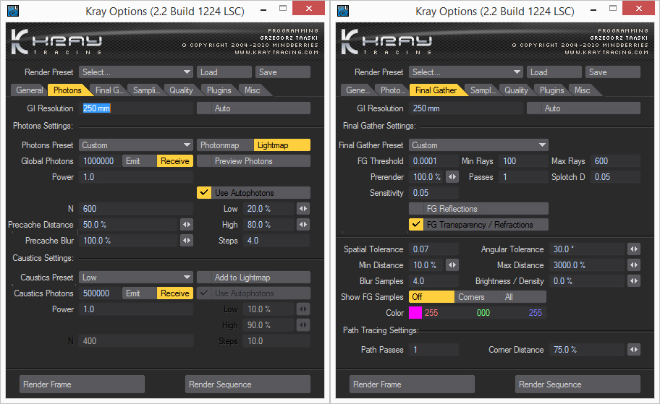Click the Brightness / Density stepper arrows
This screenshot has width=660, height=404.
633,281
